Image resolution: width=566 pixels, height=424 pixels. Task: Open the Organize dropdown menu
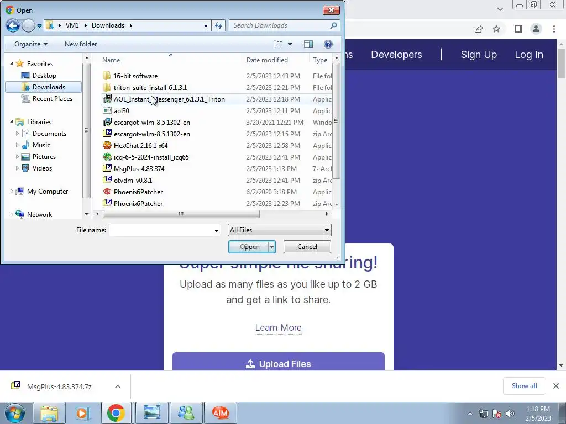pos(31,44)
